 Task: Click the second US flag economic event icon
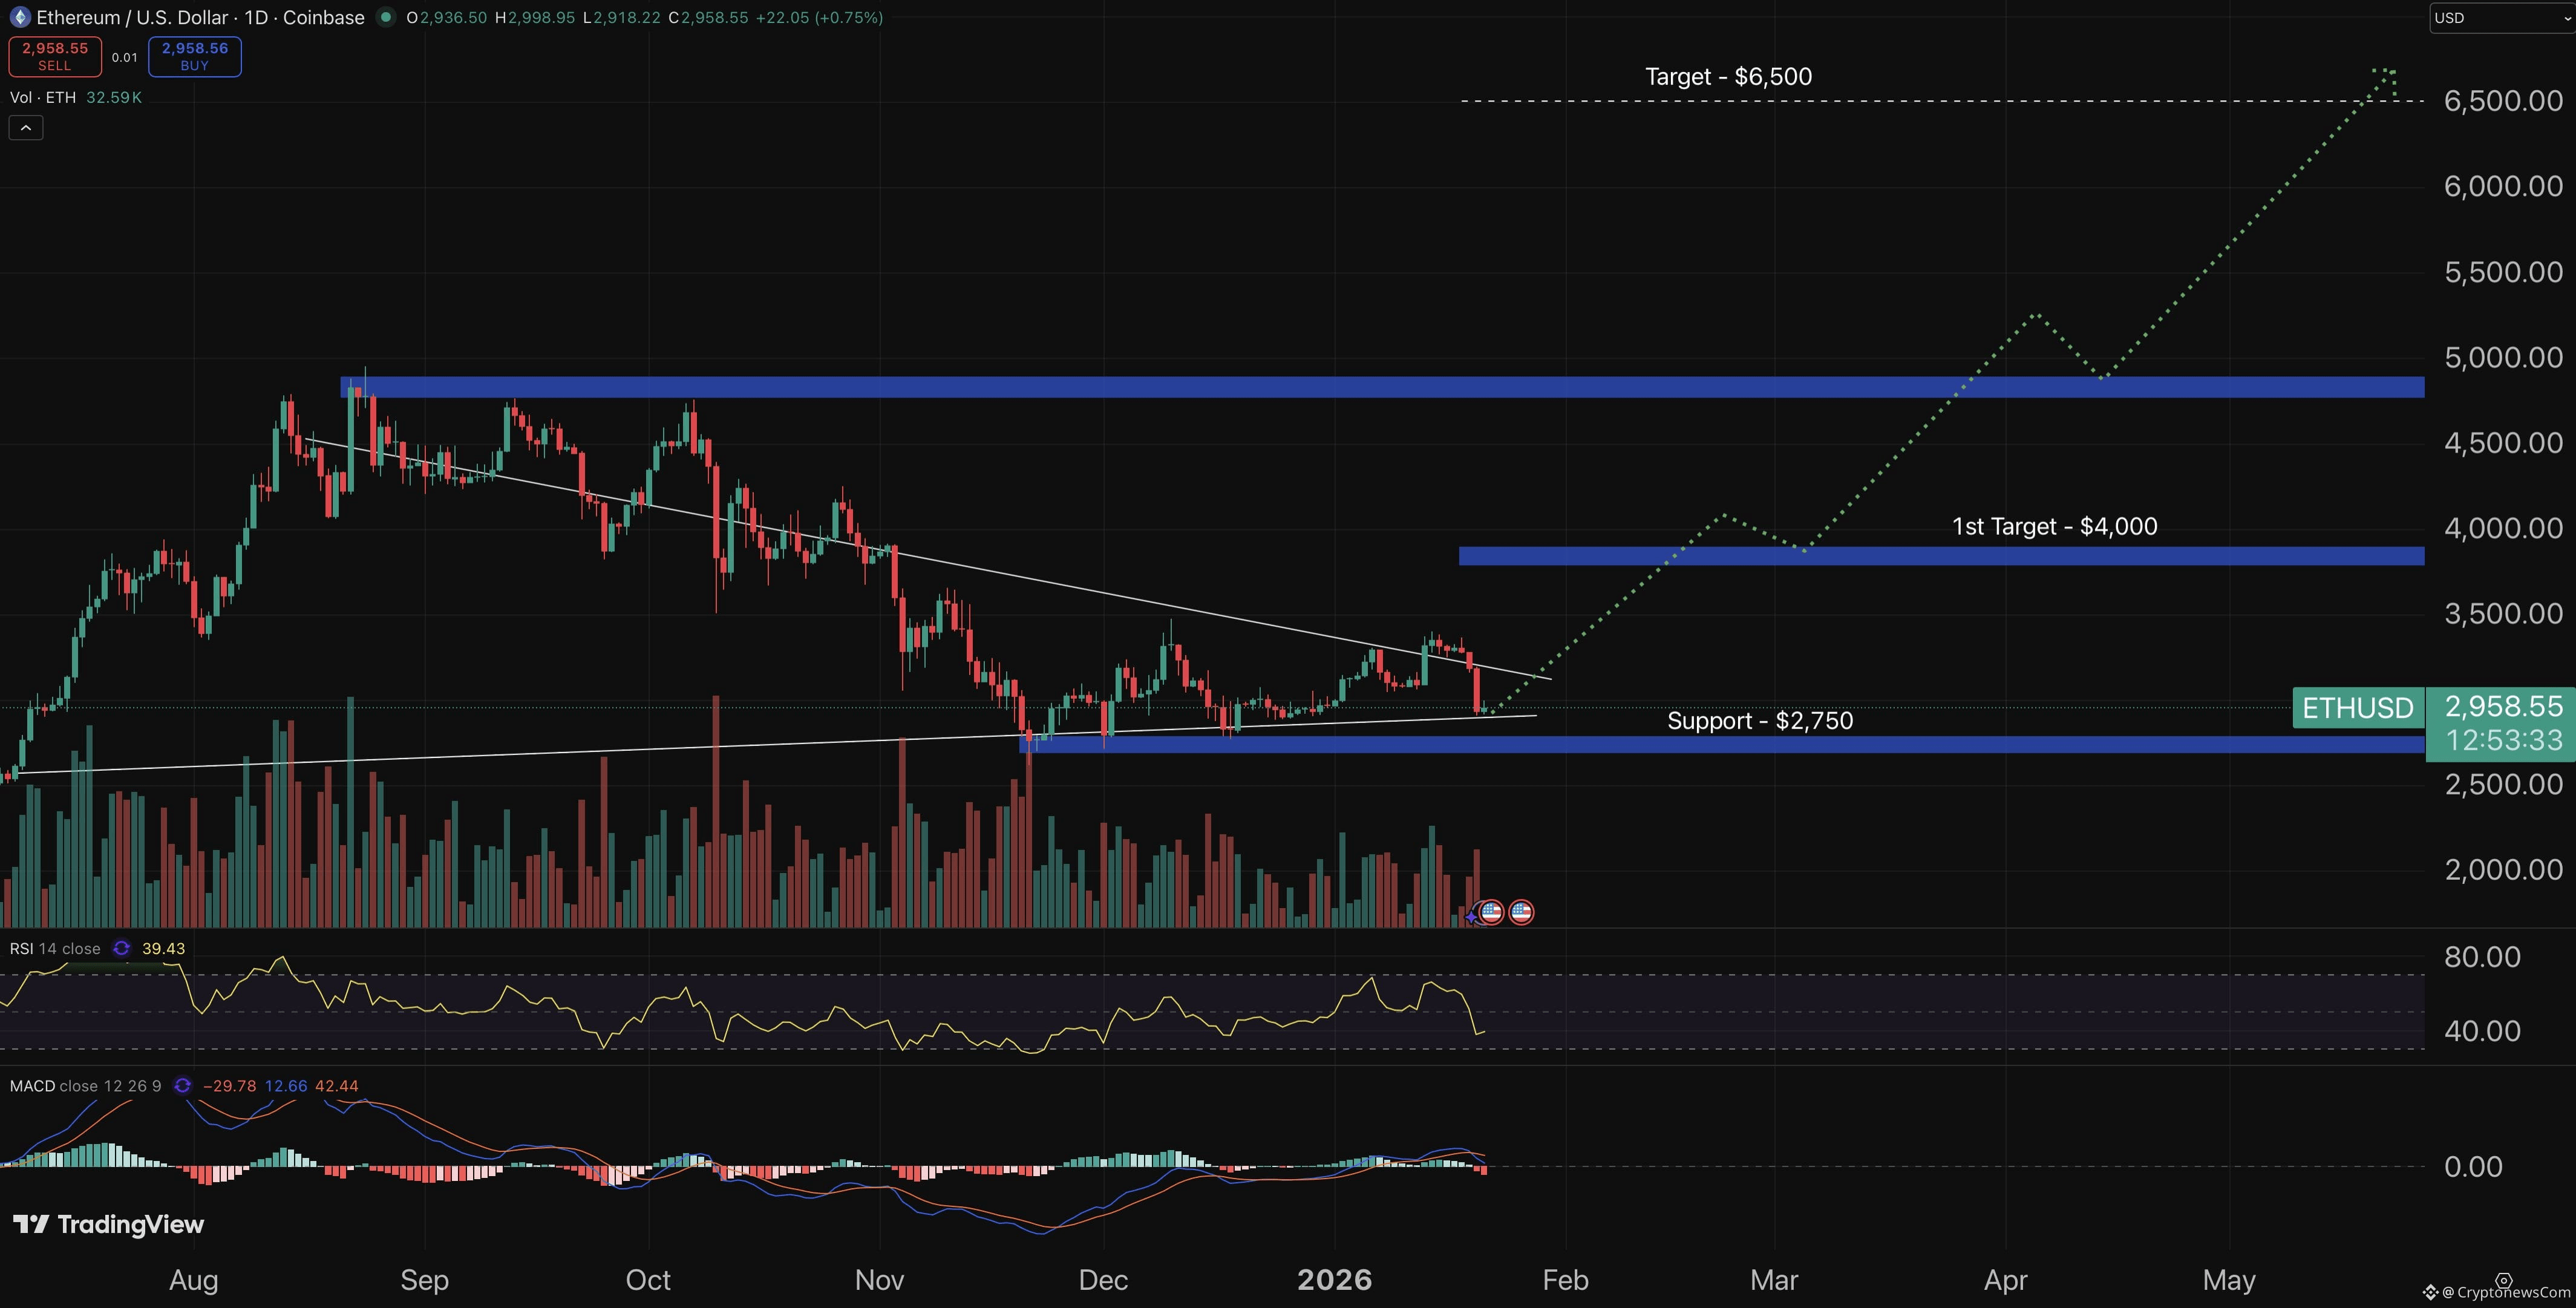pos(1521,913)
